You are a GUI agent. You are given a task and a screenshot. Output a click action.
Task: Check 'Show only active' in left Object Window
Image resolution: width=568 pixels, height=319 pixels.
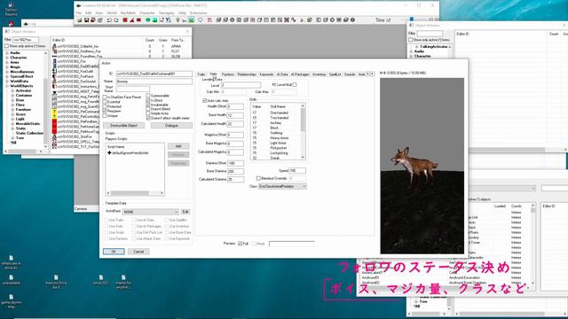6,46
